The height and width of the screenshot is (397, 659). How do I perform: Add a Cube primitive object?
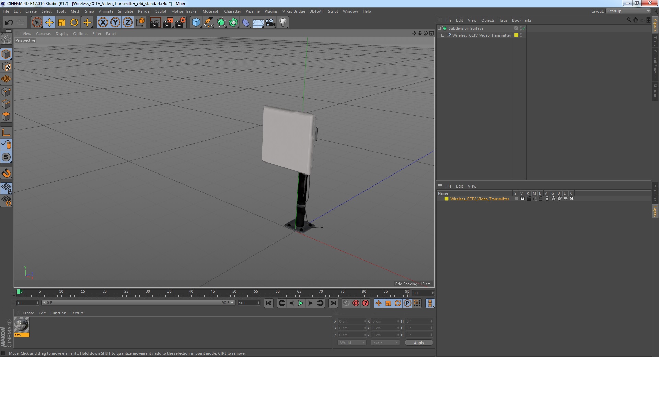[196, 23]
